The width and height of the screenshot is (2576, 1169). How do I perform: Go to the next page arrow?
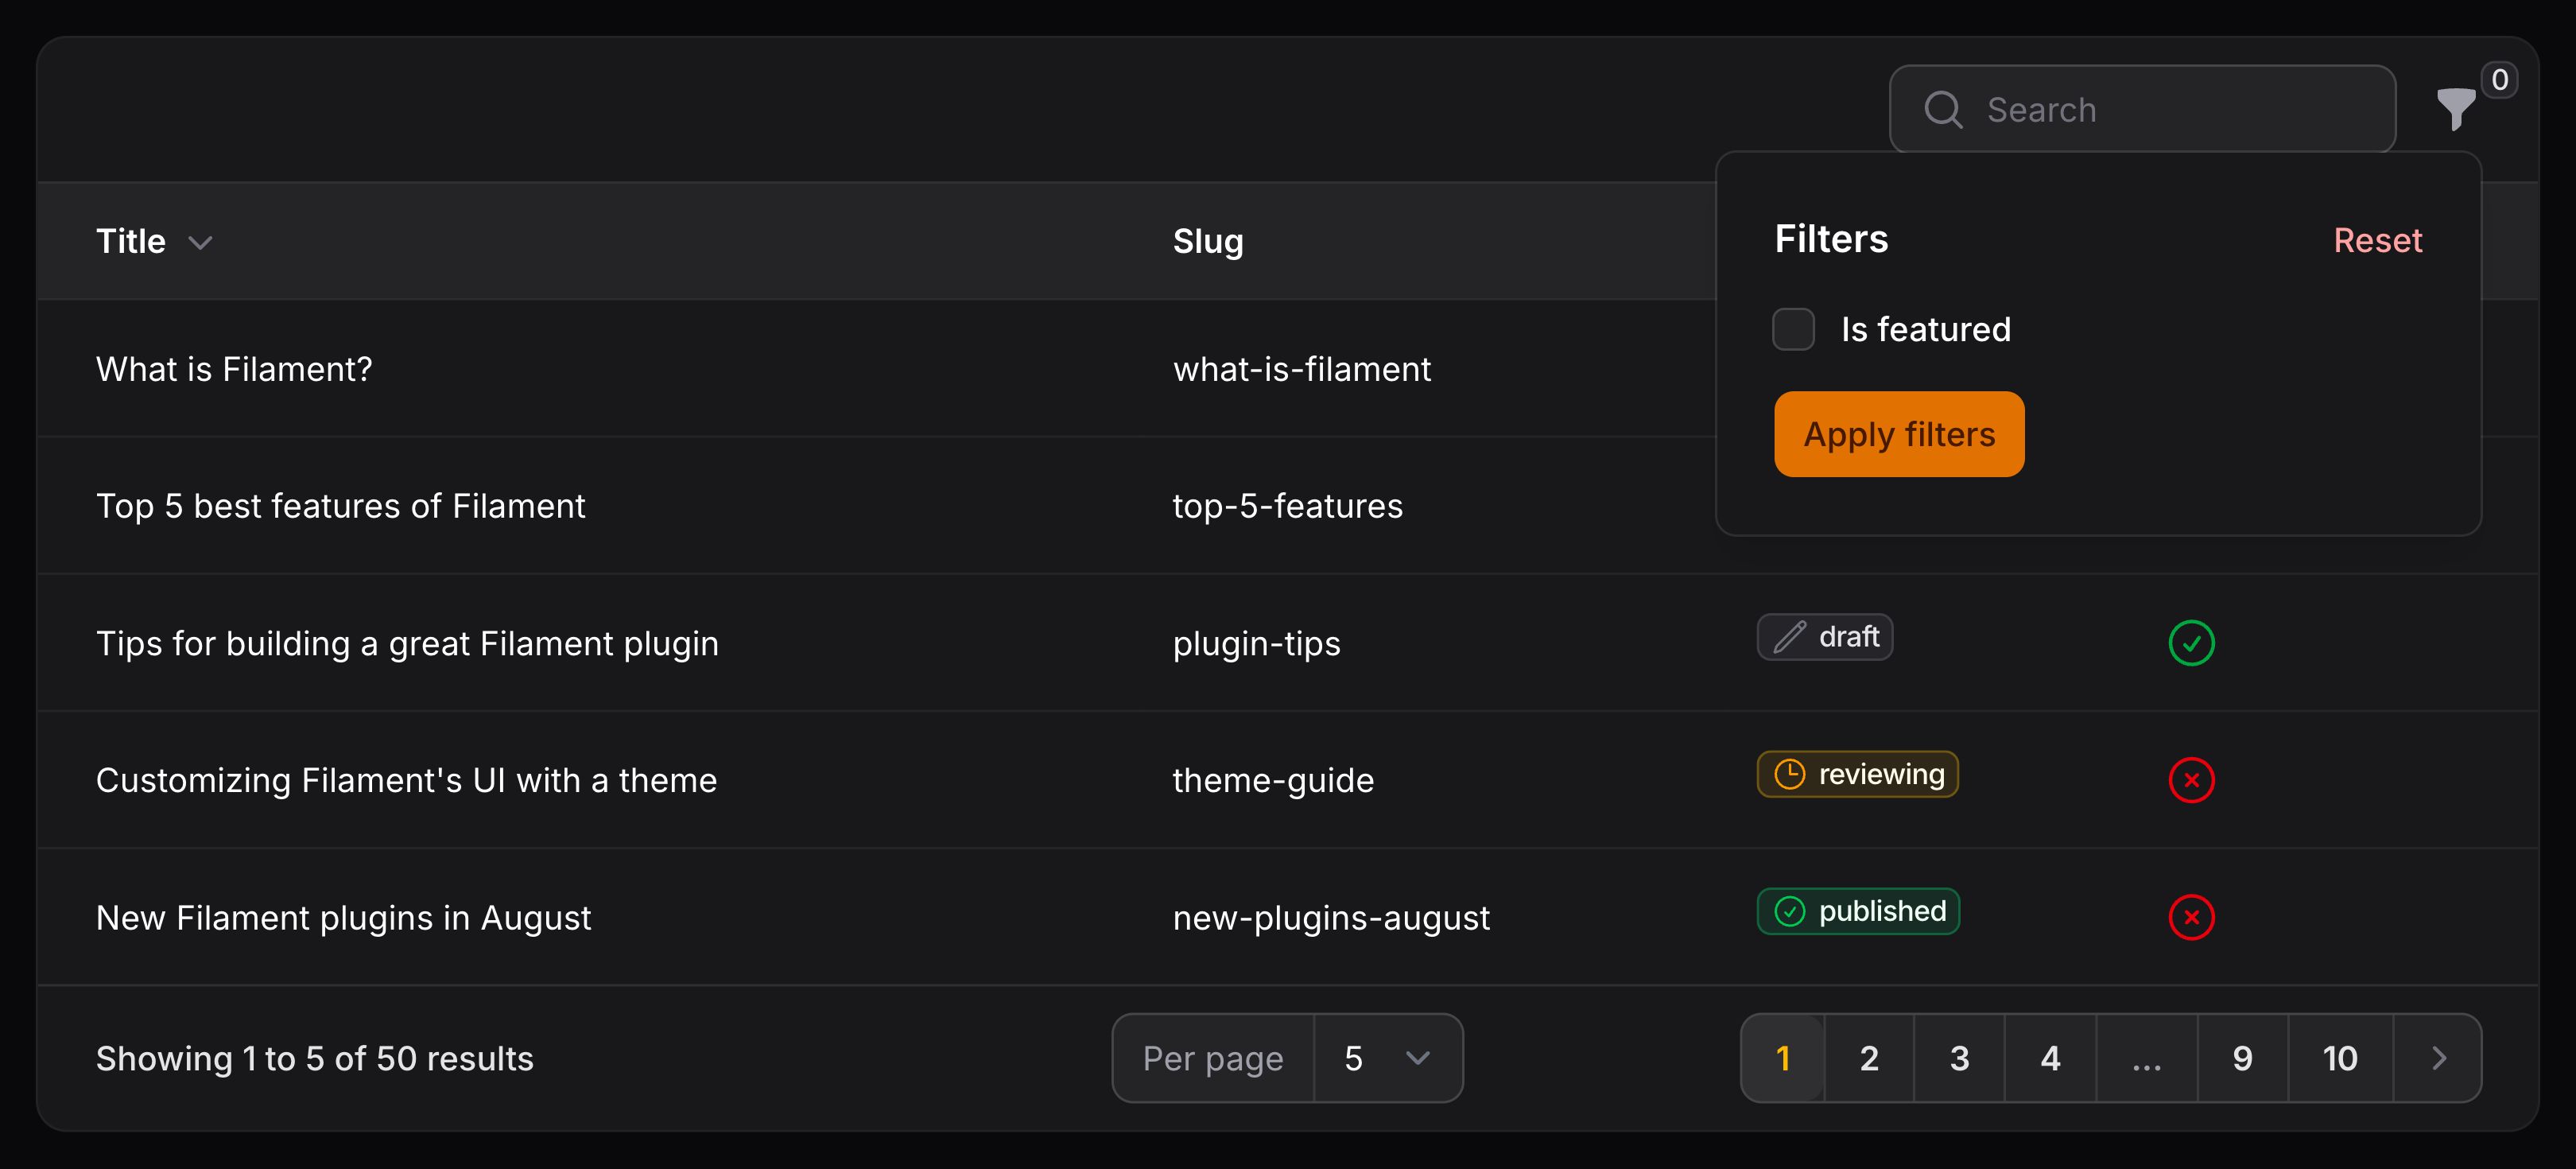point(2438,1058)
